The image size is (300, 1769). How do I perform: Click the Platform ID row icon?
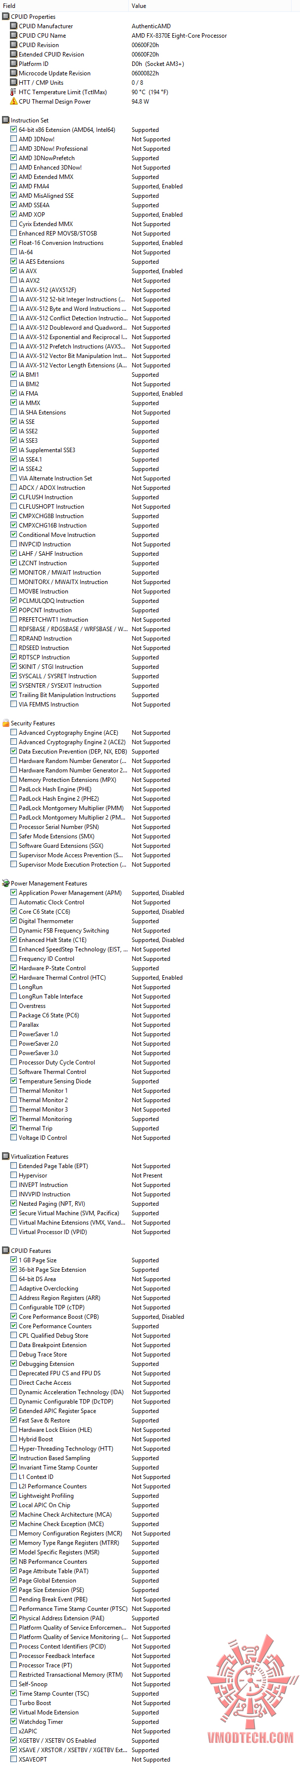pos(14,64)
